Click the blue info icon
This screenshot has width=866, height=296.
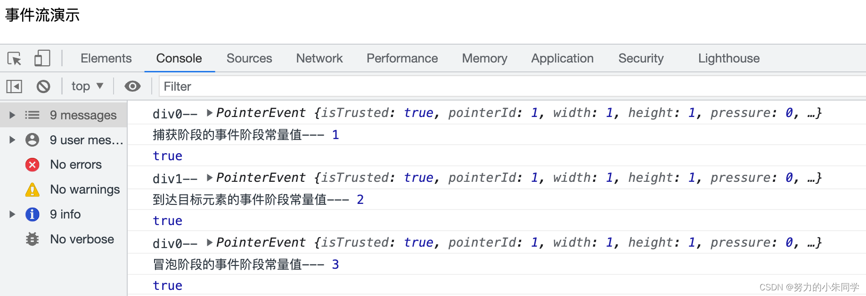pos(32,214)
